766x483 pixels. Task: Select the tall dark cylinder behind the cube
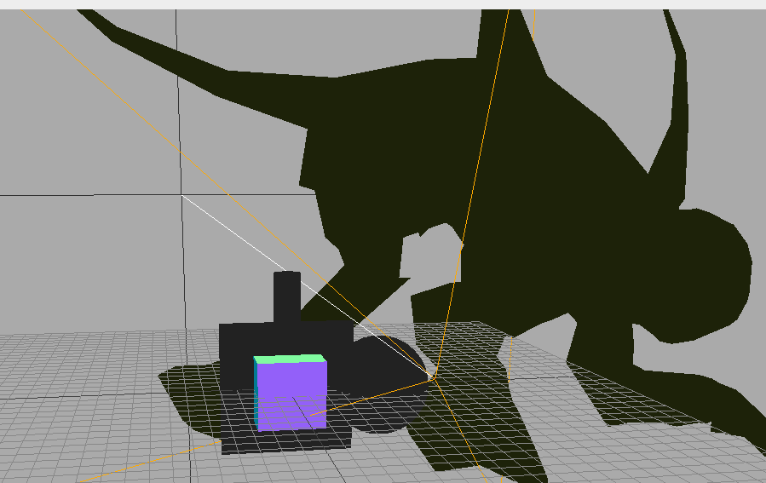click(287, 297)
